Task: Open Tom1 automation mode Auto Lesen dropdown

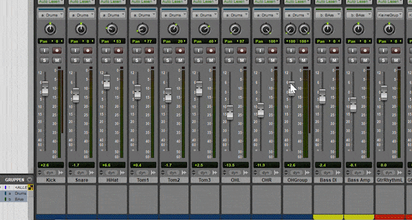Action: click(x=143, y=2)
